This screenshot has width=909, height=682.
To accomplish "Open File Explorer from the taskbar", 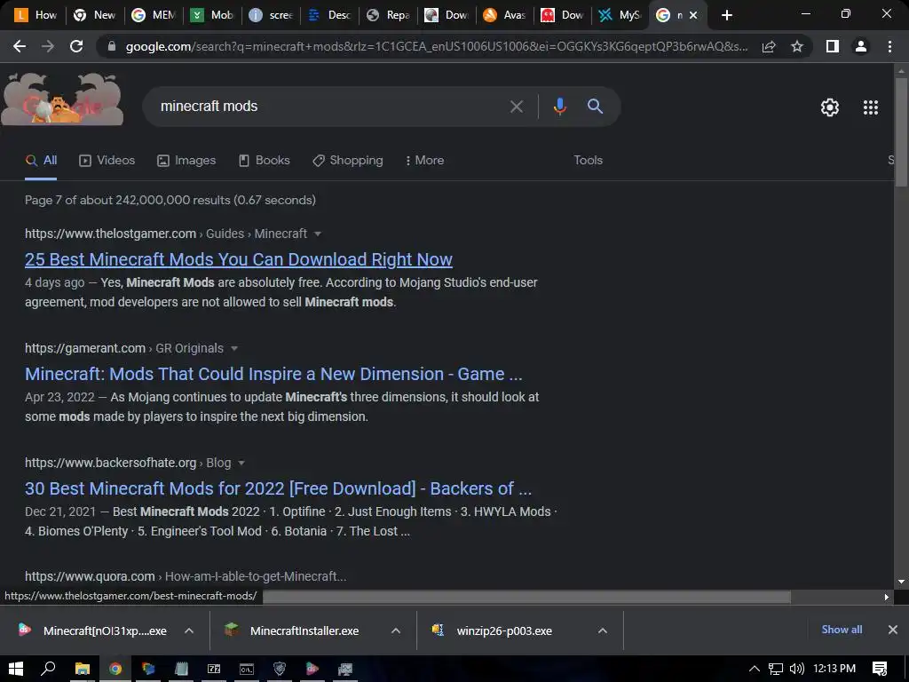I will coord(83,669).
